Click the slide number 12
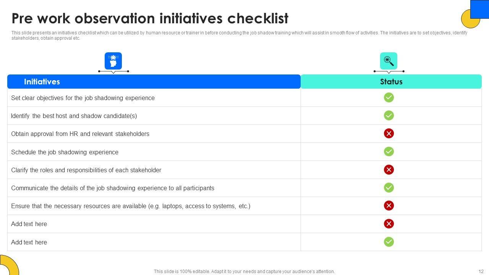 tap(481, 272)
